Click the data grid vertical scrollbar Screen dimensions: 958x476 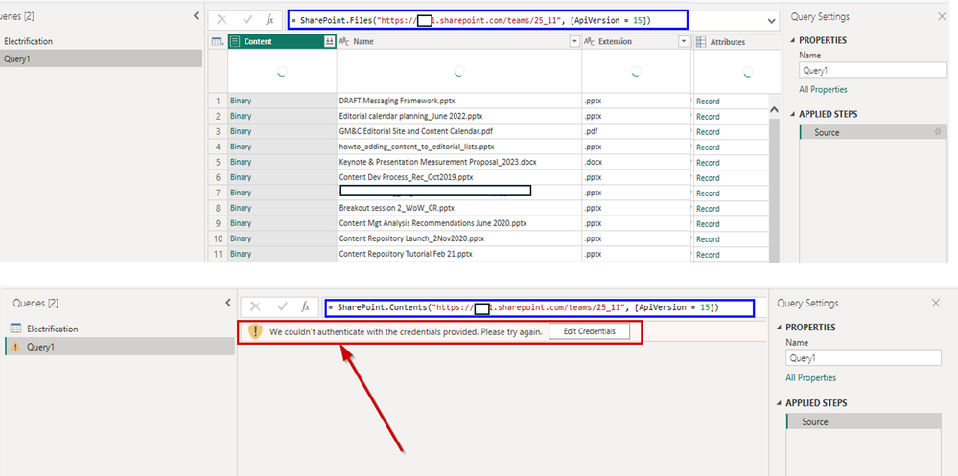click(x=774, y=190)
